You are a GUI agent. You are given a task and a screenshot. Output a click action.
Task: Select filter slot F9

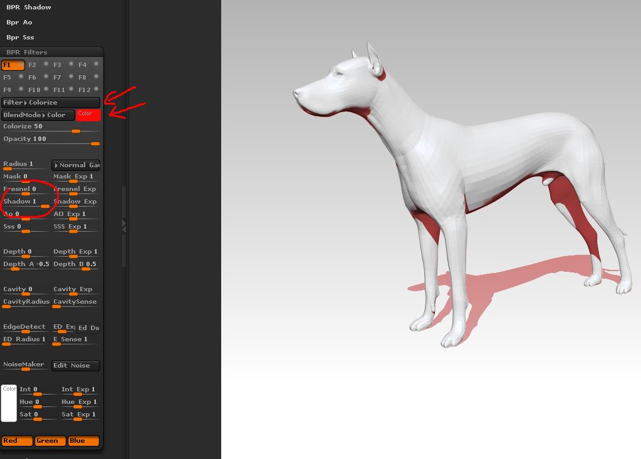(7, 90)
